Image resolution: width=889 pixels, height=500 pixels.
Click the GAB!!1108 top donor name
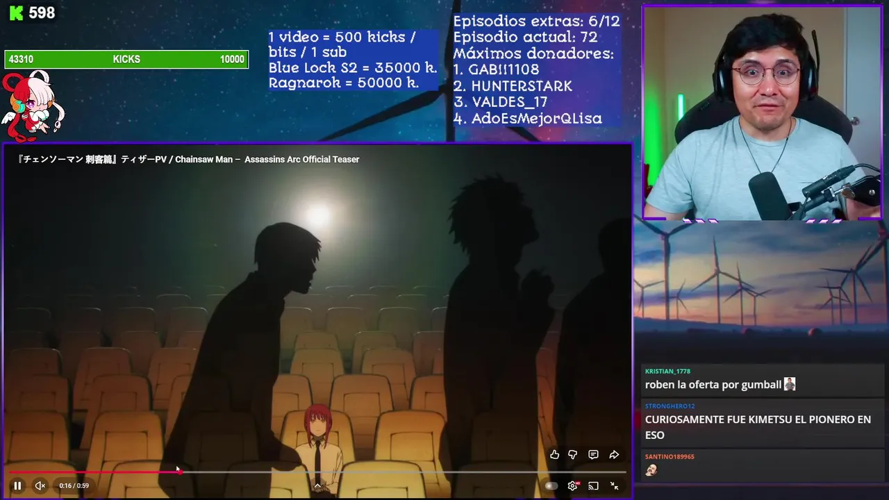pos(504,69)
